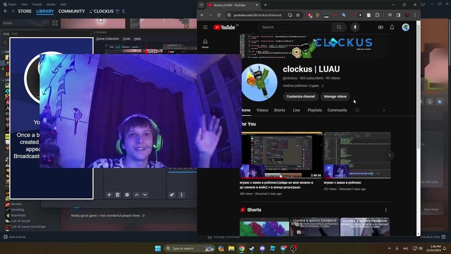451x254 pixels.
Task: Open OBS Studio from the taskbar
Action: tap(294, 248)
